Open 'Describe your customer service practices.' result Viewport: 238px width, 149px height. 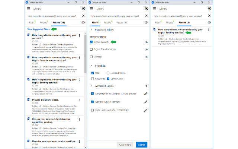54,141
